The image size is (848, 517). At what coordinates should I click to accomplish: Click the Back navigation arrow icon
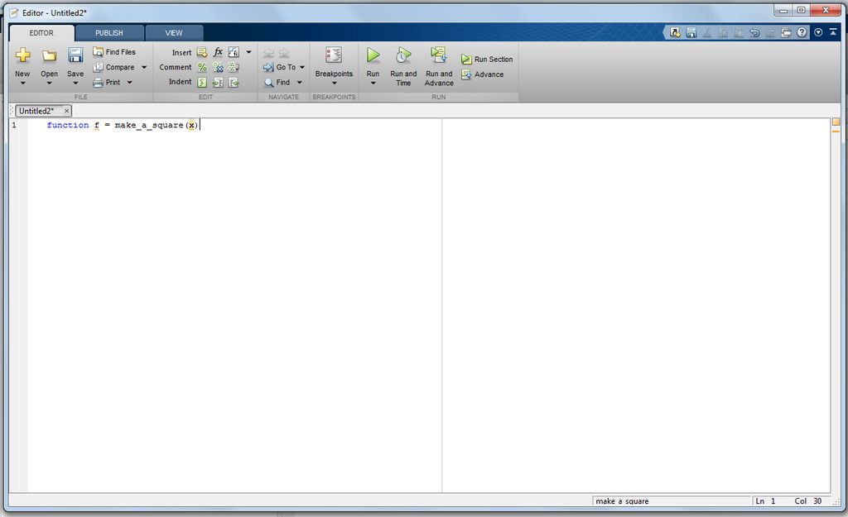(268, 53)
